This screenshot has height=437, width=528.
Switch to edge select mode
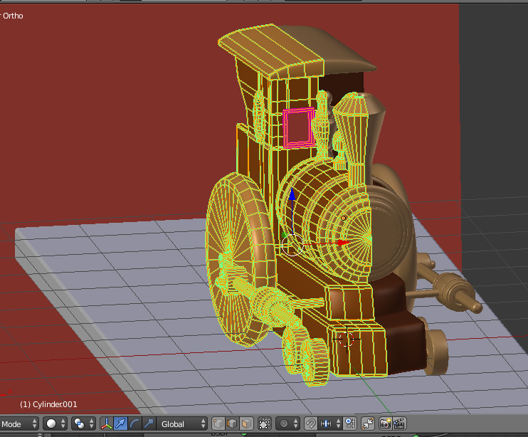click(x=232, y=423)
